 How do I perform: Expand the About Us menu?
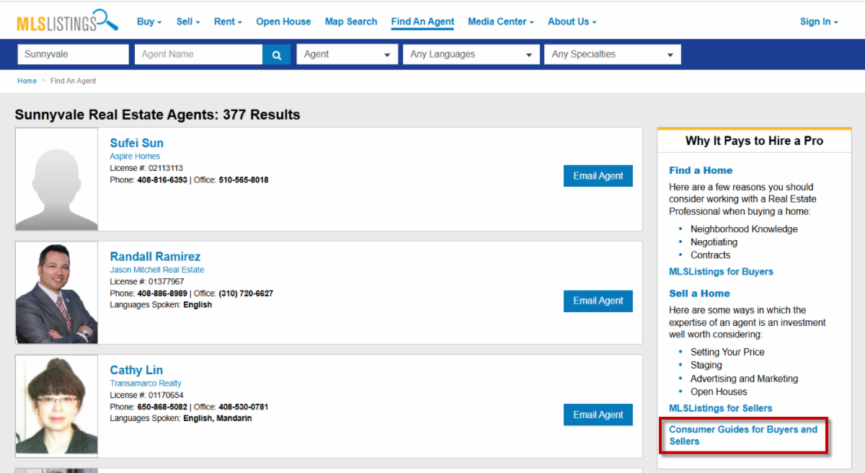coord(572,22)
